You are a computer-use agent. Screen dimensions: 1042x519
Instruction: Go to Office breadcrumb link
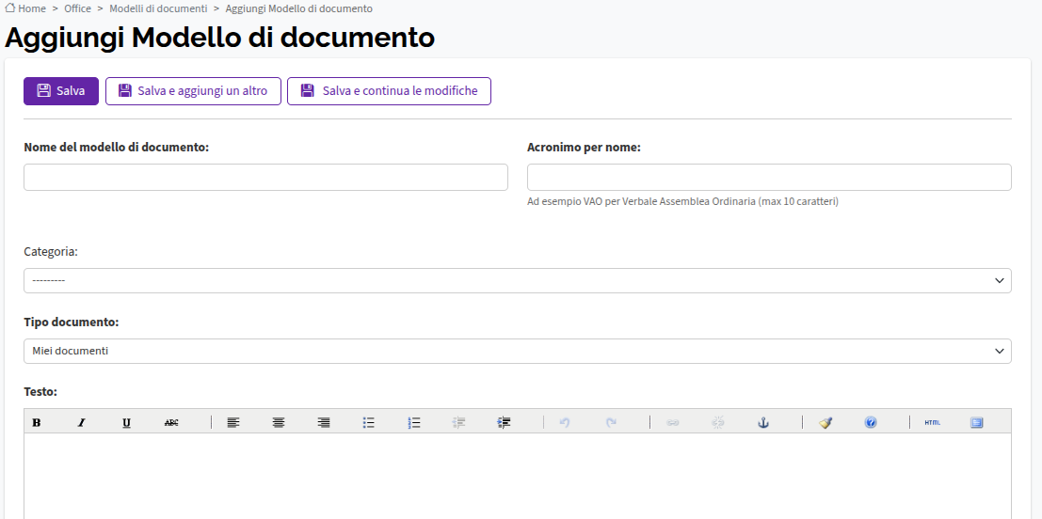pos(78,8)
